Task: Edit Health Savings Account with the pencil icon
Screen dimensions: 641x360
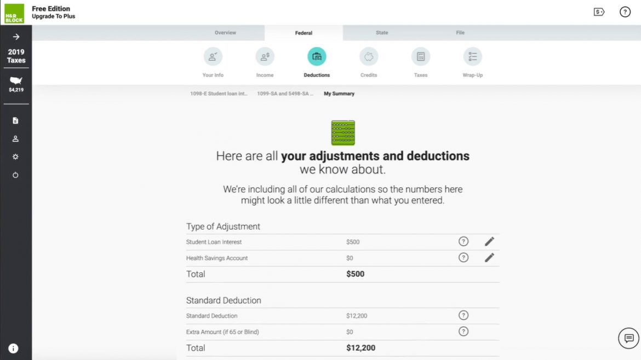Action: coord(489,257)
